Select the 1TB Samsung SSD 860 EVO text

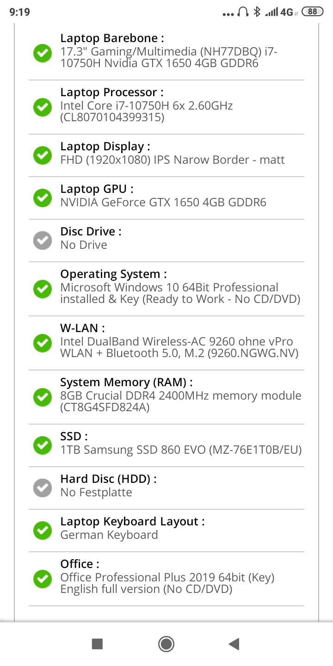pyautogui.click(x=181, y=450)
